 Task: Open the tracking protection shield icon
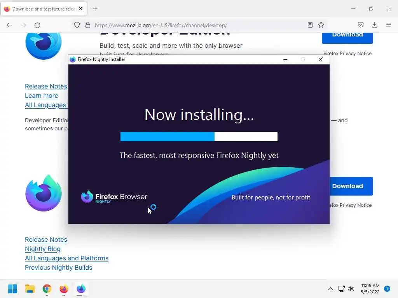(77, 25)
